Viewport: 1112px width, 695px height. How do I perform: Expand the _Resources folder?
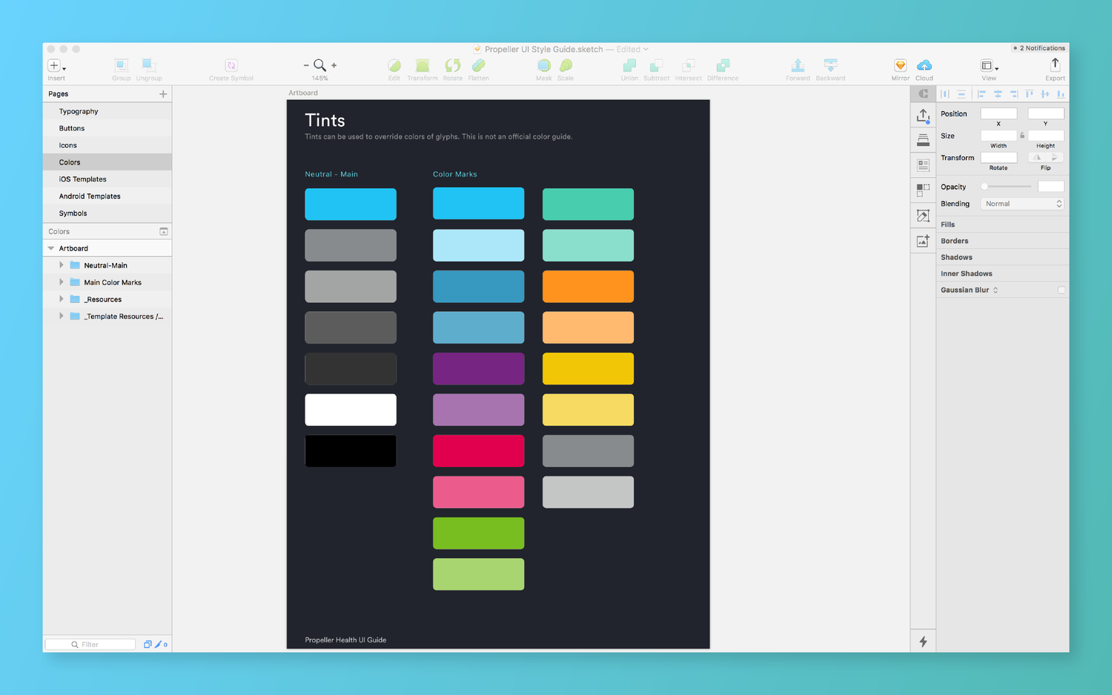(62, 299)
